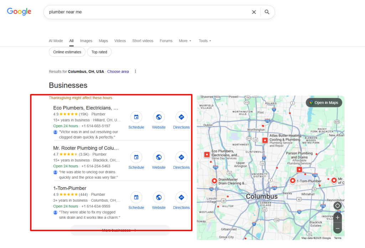Open the Schedule icon for Eco Plumbers
Image resolution: width=365 pixels, height=248 pixels.
(x=136, y=117)
